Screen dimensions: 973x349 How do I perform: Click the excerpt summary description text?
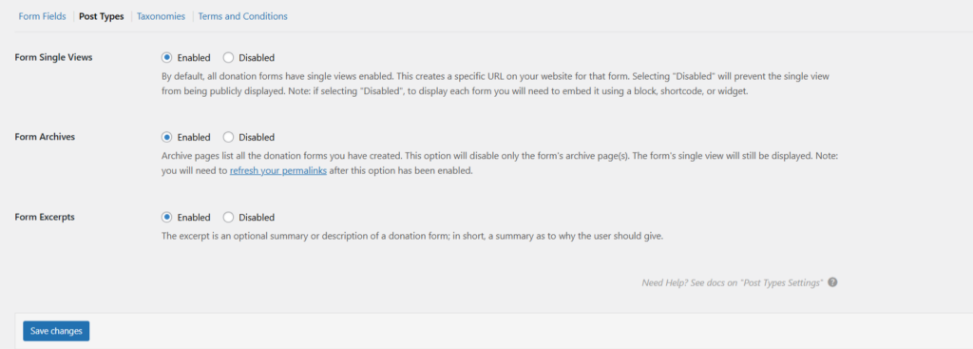tap(412, 236)
